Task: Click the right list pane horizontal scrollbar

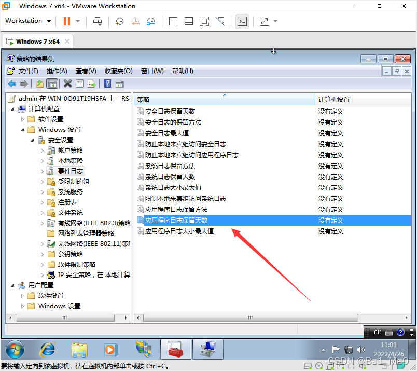Action: (251, 318)
